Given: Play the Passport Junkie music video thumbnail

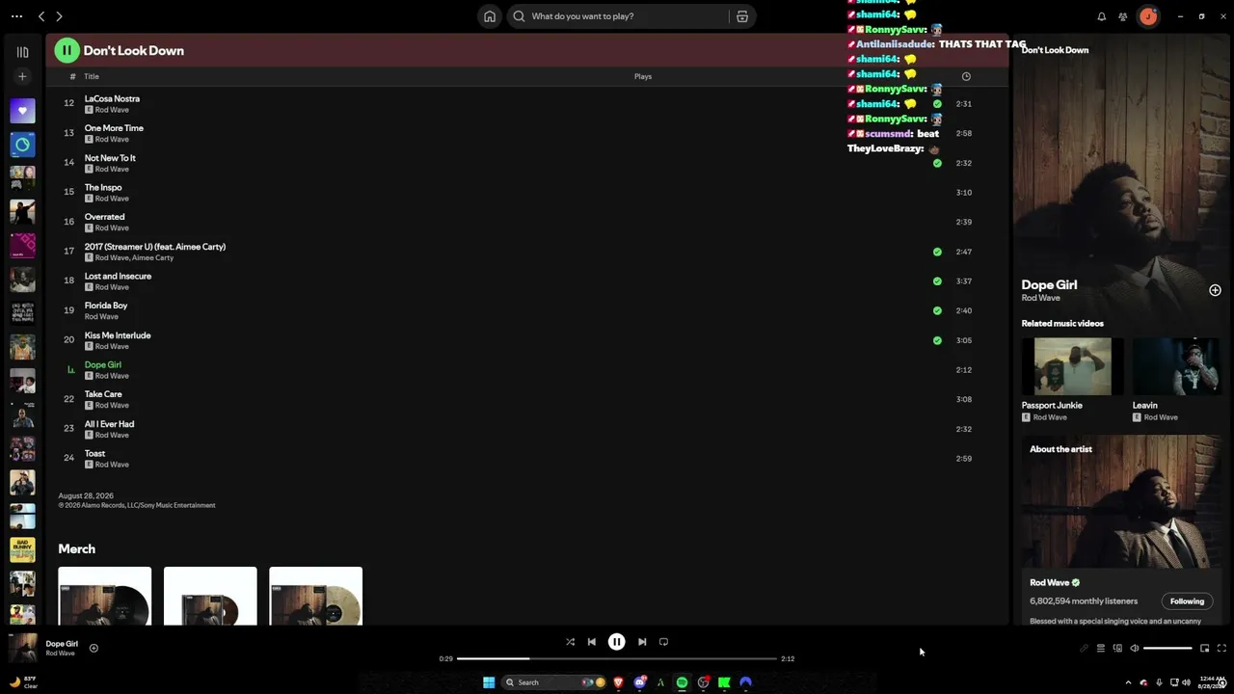Looking at the screenshot, I should pos(1072,366).
